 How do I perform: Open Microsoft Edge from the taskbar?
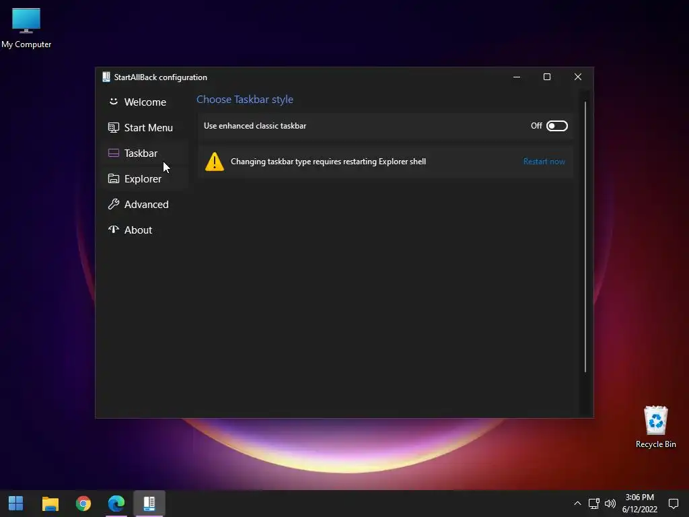[x=116, y=504]
